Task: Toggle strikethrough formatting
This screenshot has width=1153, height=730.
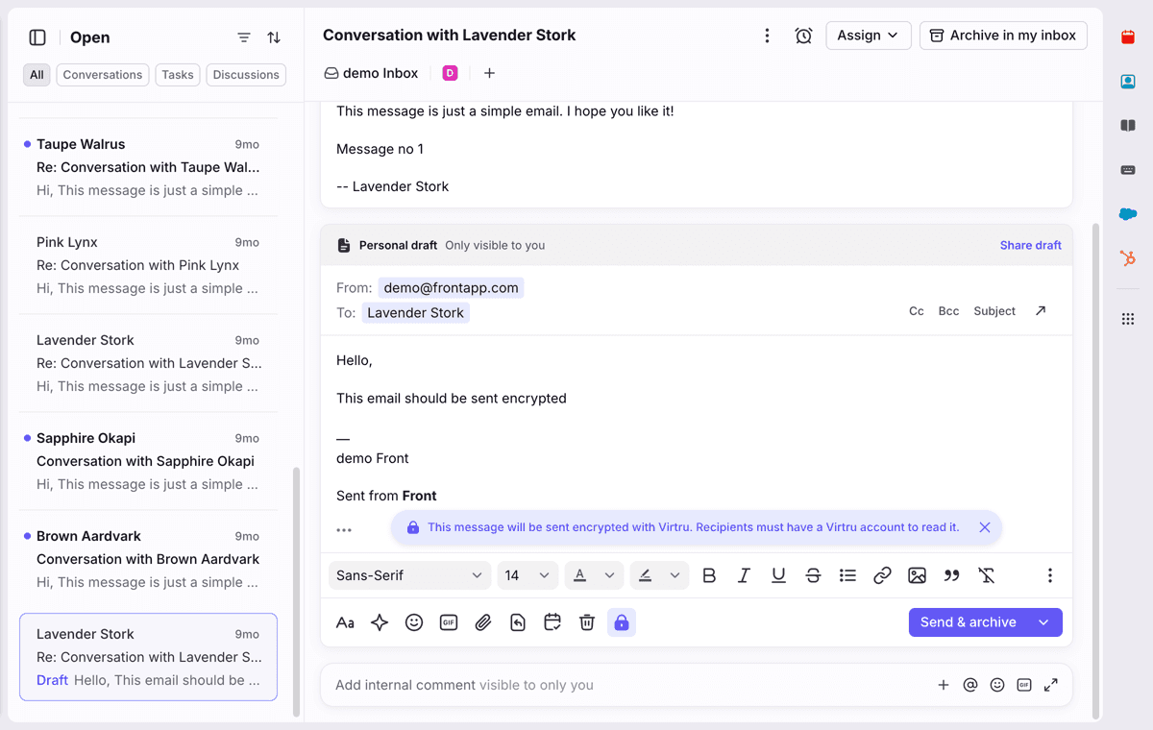Action: click(x=813, y=575)
